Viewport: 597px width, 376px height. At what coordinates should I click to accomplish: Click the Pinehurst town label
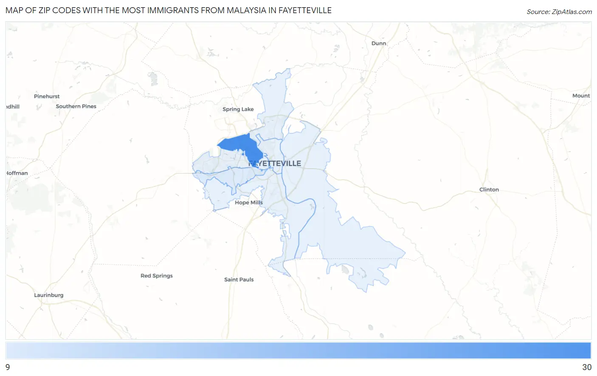pyautogui.click(x=47, y=96)
